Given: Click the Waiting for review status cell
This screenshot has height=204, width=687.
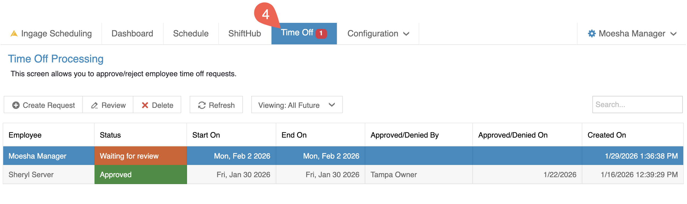Looking at the screenshot, I should click(x=141, y=156).
